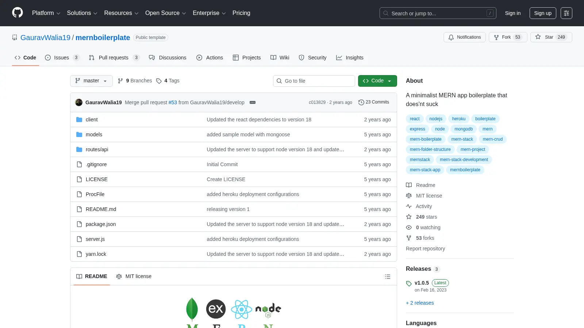
Task: Open the routes/api folder
Action: tap(97, 149)
